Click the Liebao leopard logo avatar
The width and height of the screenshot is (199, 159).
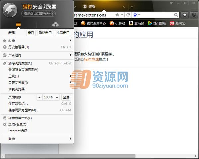tap(10, 10)
